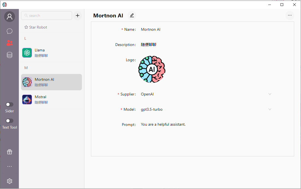Select the Llama robot

click(x=51, y=53)
